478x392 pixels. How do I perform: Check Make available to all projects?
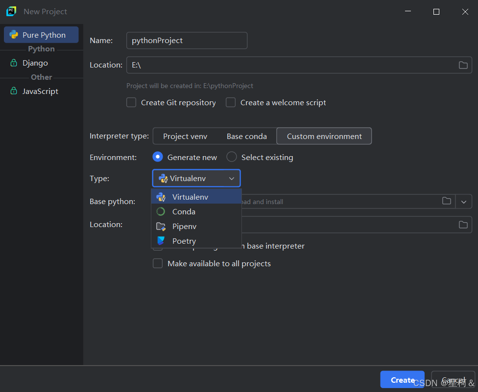click(158, 263)
